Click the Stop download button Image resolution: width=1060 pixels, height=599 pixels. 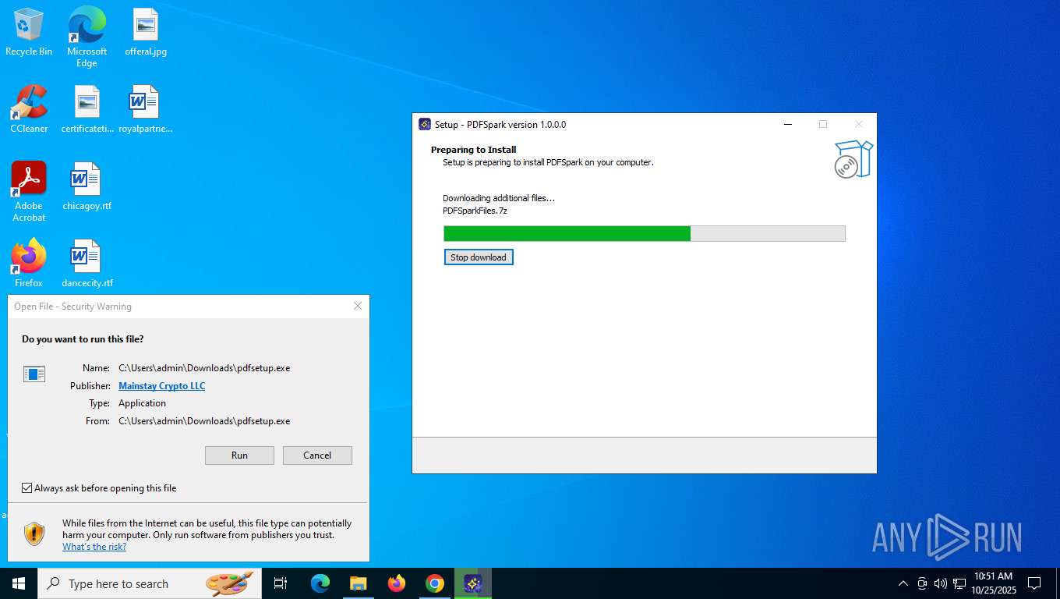[479, 257]
